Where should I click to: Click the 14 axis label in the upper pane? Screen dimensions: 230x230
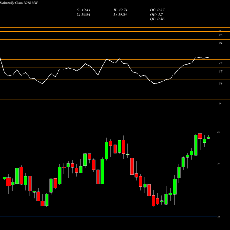pos(220,84)
